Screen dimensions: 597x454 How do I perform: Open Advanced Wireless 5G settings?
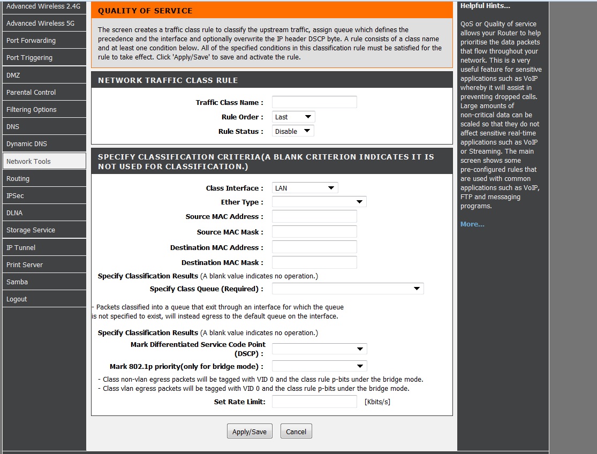pos(44,23)
